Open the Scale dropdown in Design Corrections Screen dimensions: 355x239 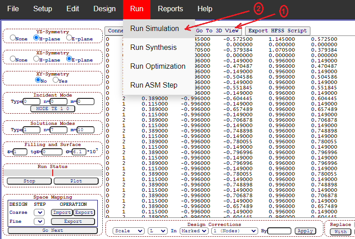tap(128, 231)
